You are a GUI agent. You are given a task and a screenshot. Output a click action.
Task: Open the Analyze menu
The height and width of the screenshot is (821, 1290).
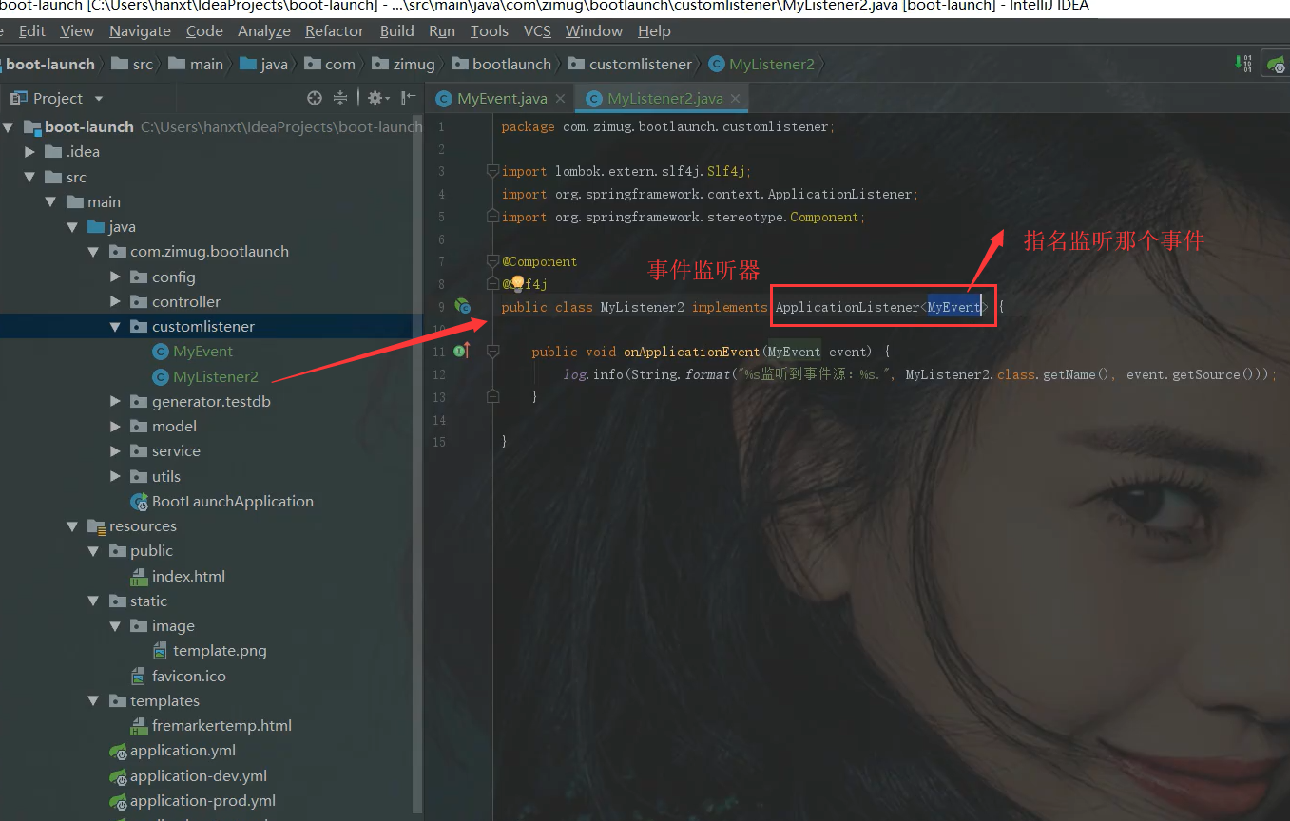coord(264,30)
